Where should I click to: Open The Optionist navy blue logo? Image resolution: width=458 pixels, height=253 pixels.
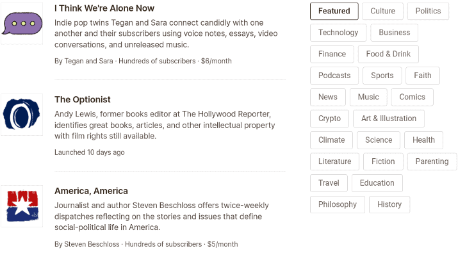[x=22, y=115]
